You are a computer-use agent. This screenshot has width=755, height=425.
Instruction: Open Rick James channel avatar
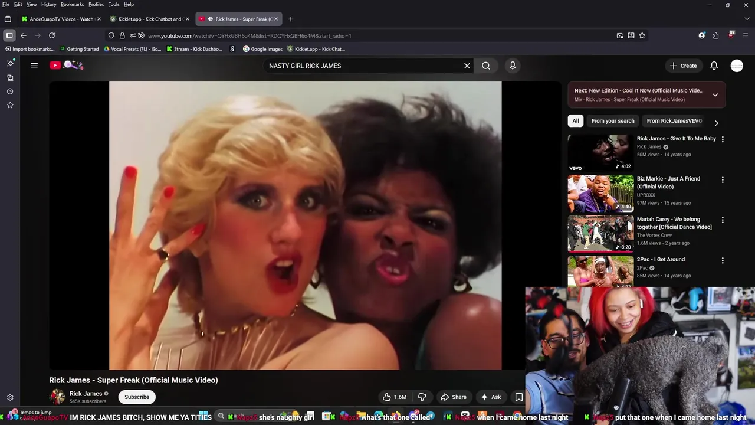coord(57,397)
